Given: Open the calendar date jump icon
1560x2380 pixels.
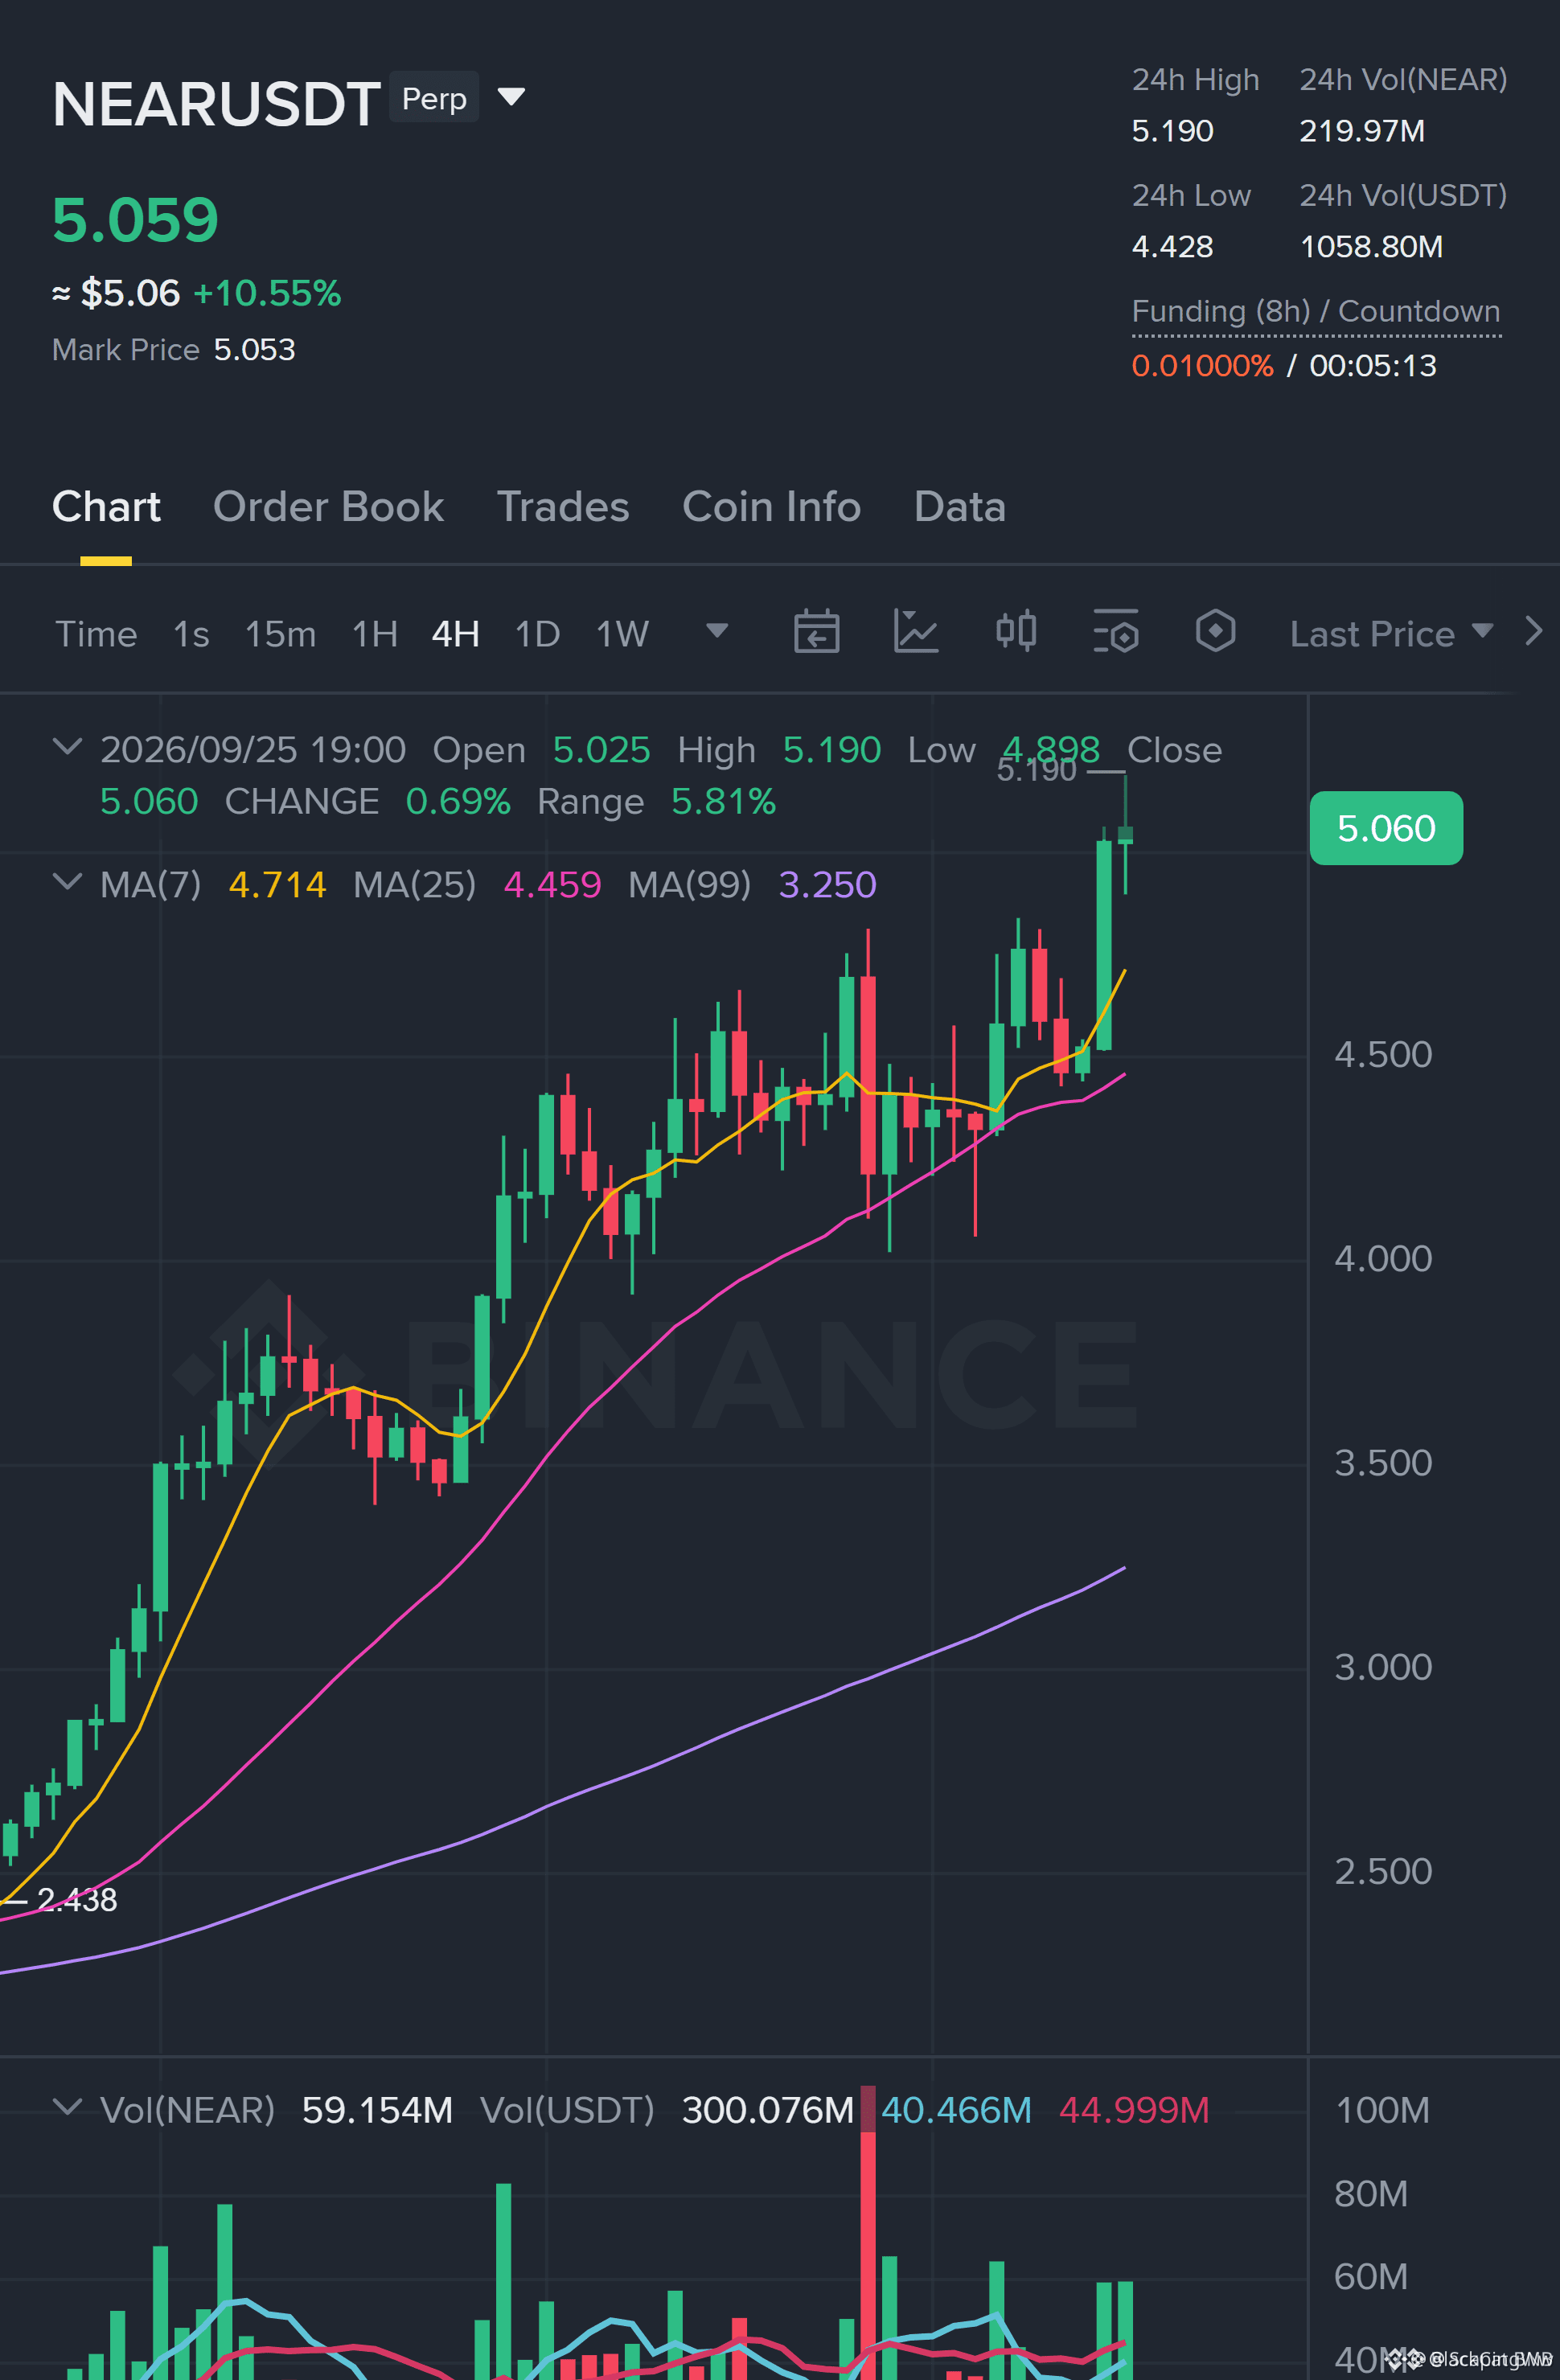Looking at the screenshot, I should tap(816, 631).
